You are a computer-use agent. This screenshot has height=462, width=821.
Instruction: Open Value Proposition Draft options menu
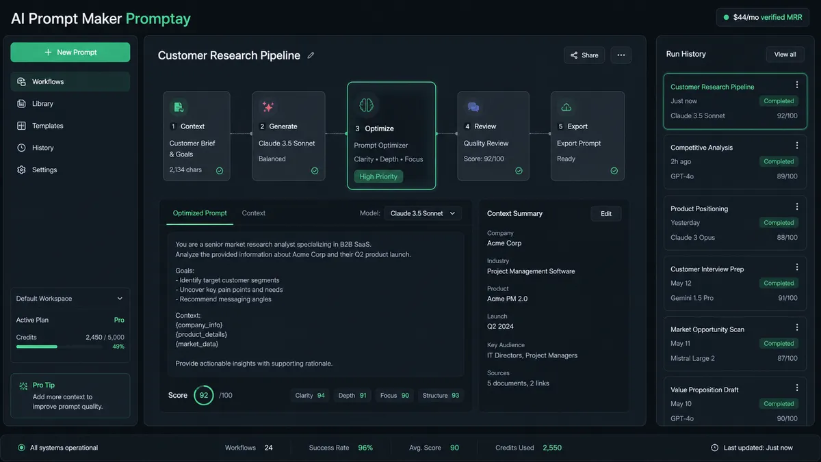[x=797, y=388]
